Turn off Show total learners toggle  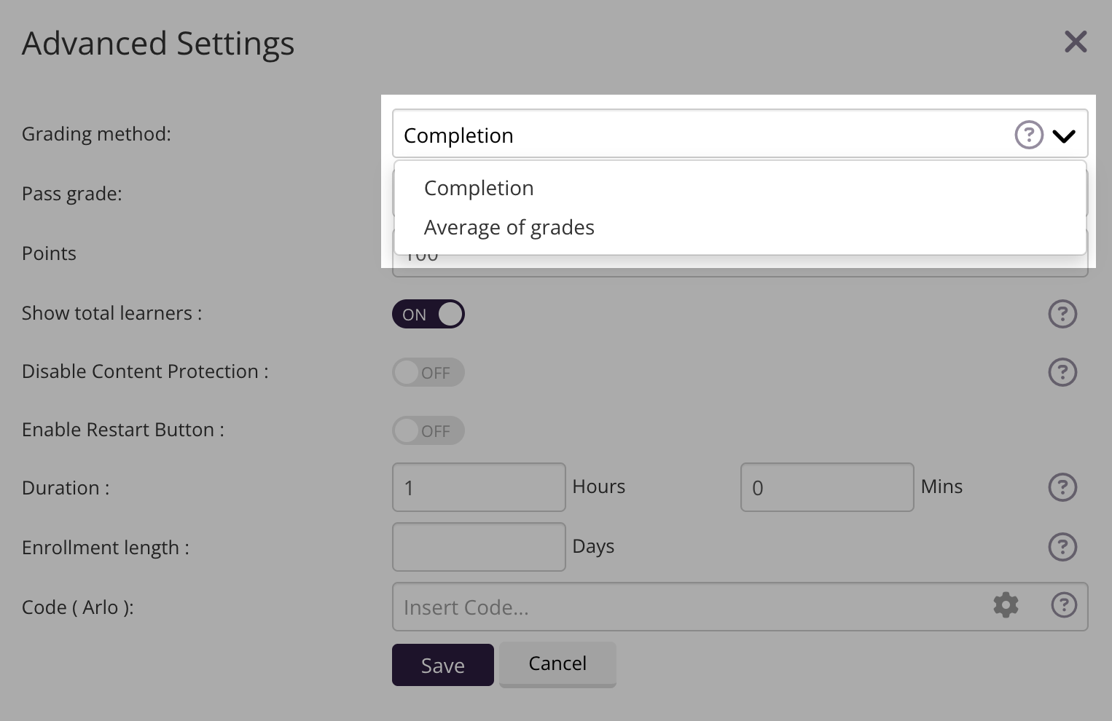point(428,314)
